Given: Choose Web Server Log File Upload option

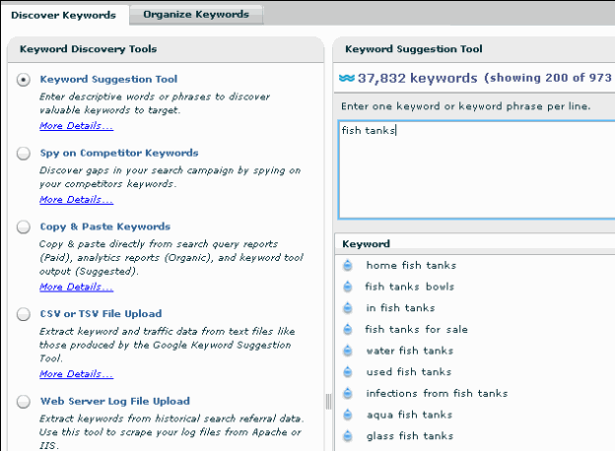Looking at the screenshot, I should pos(24,402).
